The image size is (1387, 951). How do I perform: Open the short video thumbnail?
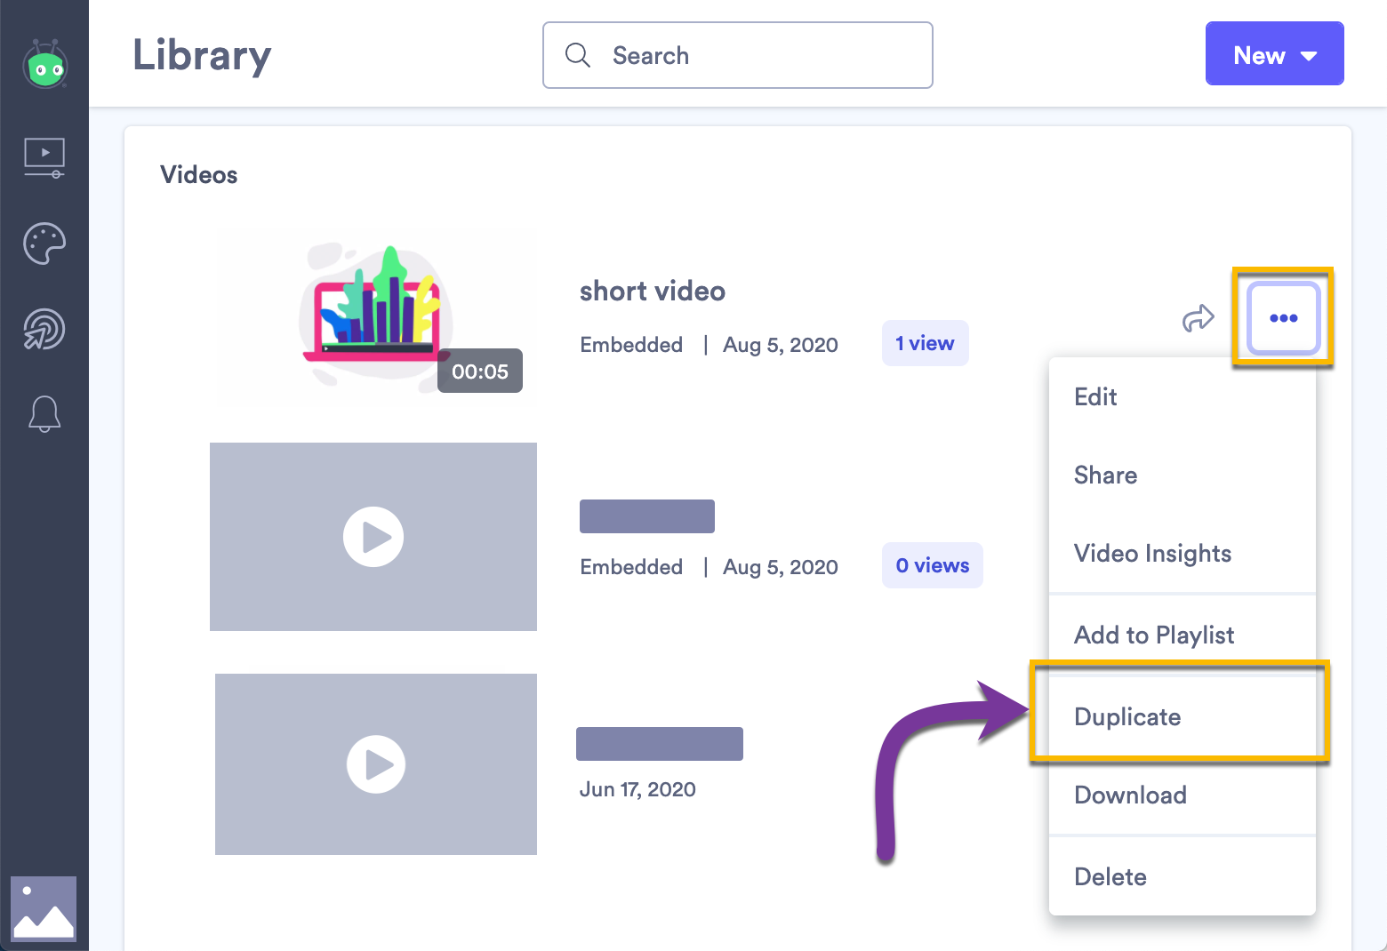pos(373,316)
